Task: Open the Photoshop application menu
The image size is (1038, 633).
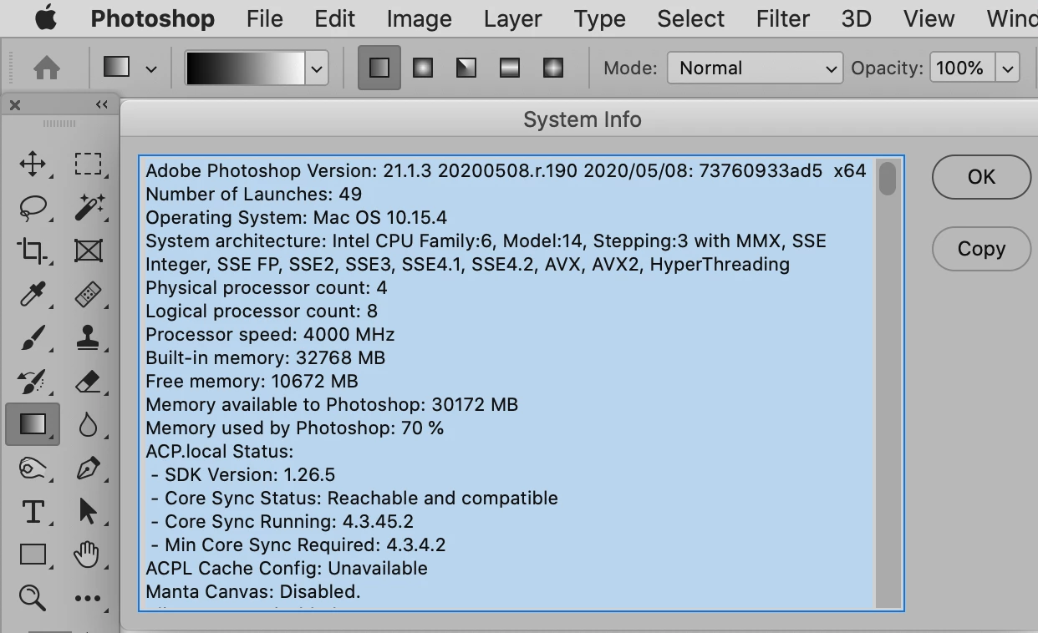Action: click(152, 18)
